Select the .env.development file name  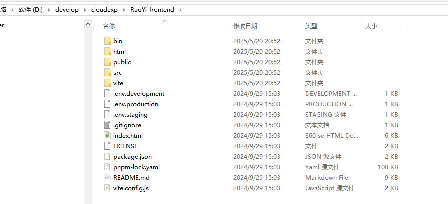139,94
